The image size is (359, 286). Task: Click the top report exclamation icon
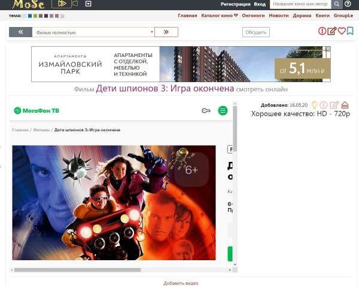tap(322, 31)
